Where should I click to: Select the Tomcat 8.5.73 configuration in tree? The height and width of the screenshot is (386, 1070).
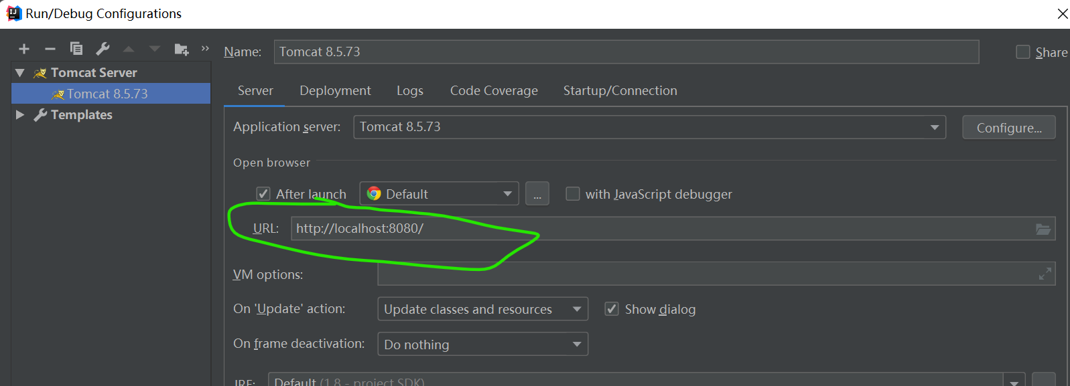(111, 94)
